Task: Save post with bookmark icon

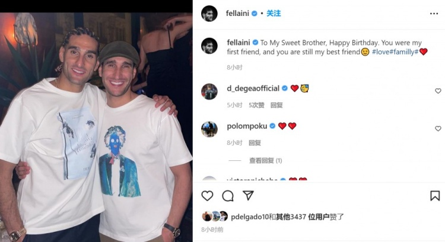Action: [435, 196]
